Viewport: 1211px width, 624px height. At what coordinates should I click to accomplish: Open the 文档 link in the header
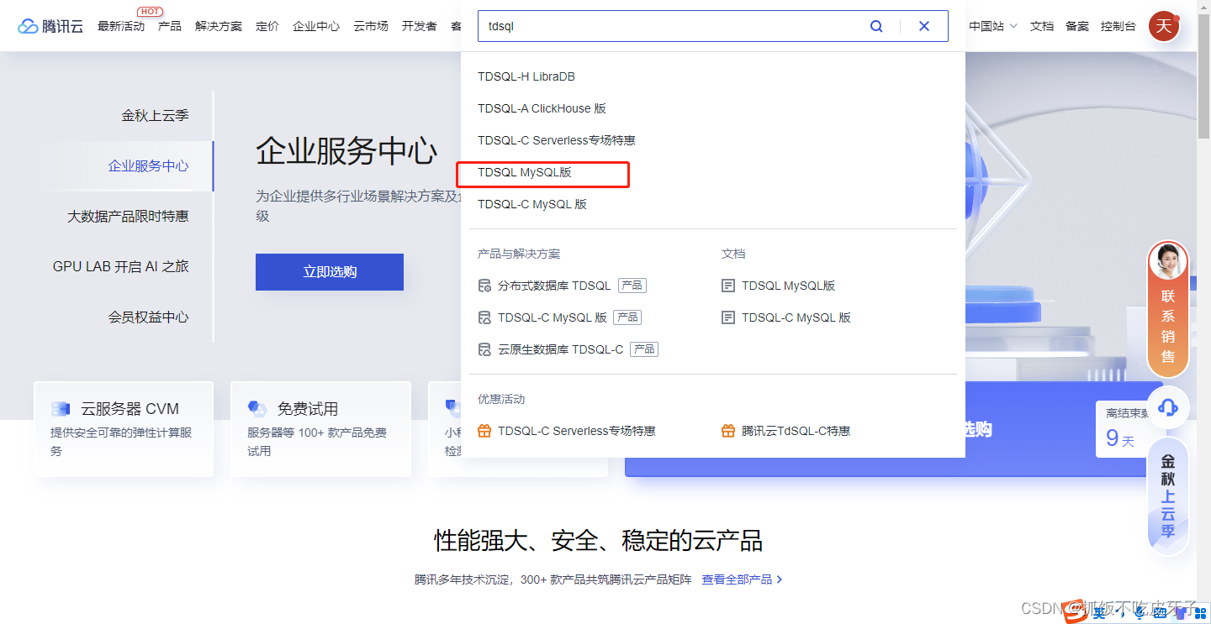tap(1042, 26)
